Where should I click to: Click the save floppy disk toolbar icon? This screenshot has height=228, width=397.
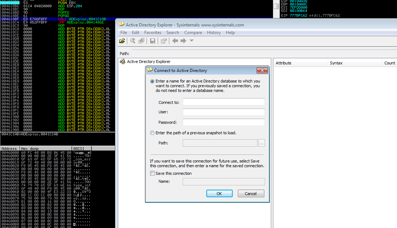tap(153, 41)
